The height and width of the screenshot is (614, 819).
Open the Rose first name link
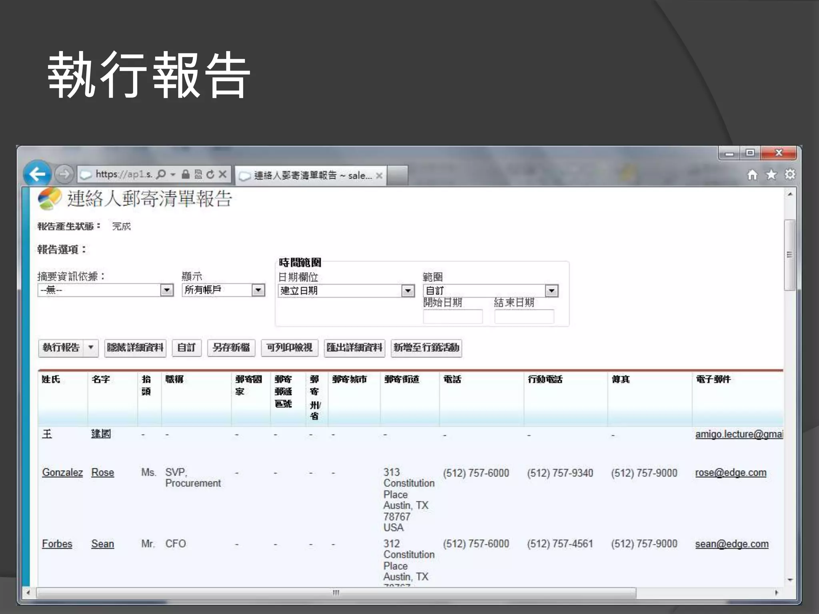pyautogui.click(x=102, y=472)
